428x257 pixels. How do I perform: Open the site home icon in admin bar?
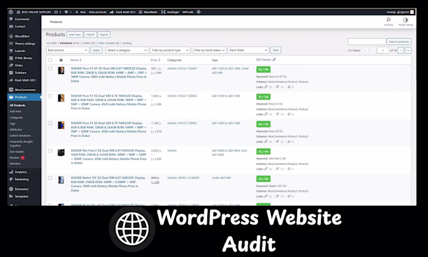pyautogui.click(x=18, y=12)
